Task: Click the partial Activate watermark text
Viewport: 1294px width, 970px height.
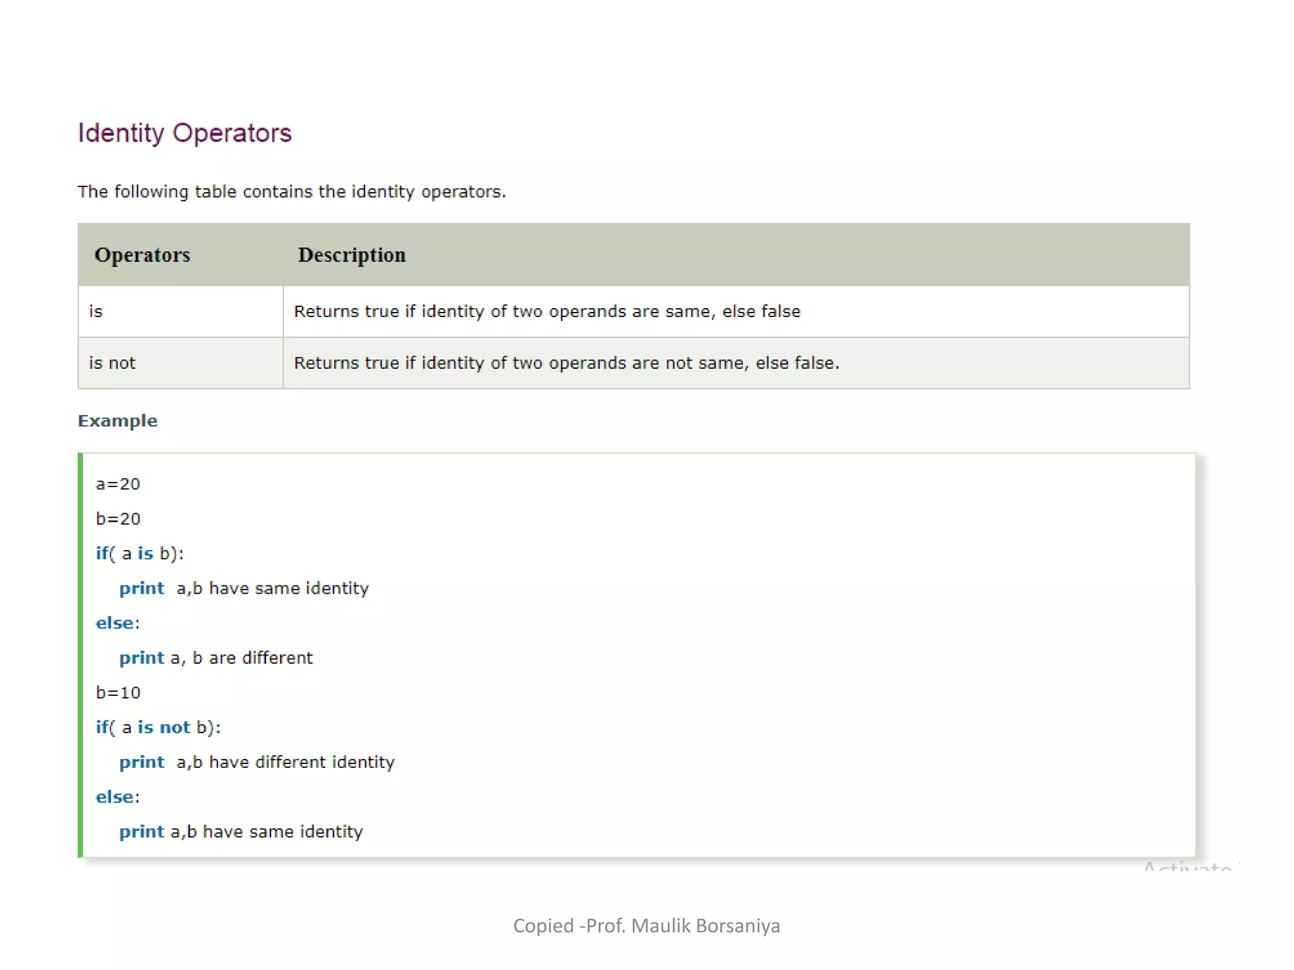Action: [x=1188, y=867]
